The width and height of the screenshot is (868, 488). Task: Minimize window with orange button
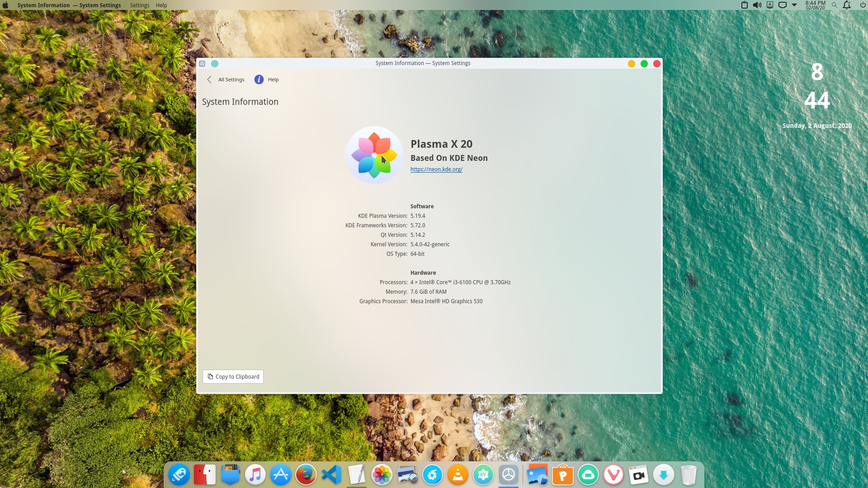tap(632, 64)
